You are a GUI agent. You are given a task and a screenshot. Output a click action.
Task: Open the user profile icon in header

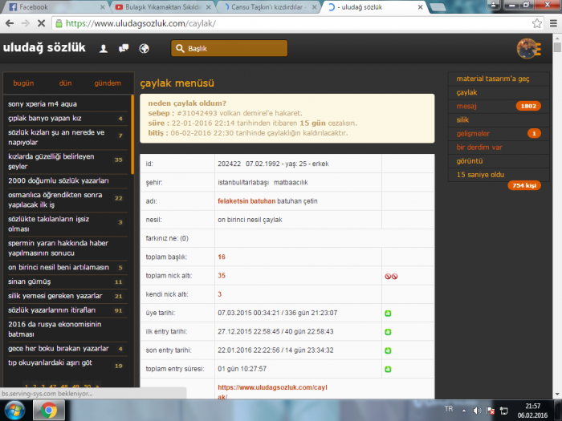click(x=104, y=48)
